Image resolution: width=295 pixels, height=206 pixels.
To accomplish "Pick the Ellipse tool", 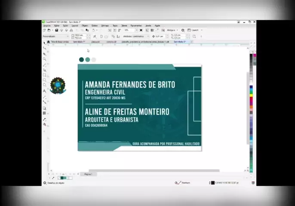I will (44, 80).
